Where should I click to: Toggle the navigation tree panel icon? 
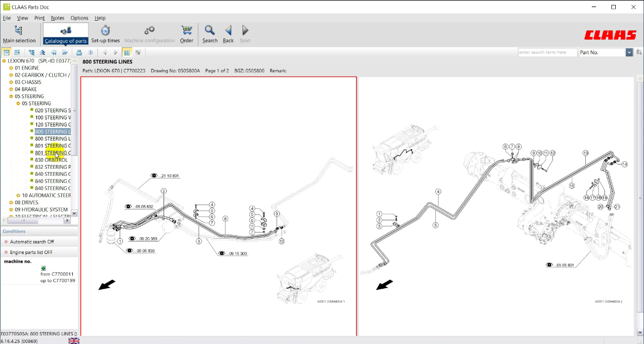(x=6, y=53)
